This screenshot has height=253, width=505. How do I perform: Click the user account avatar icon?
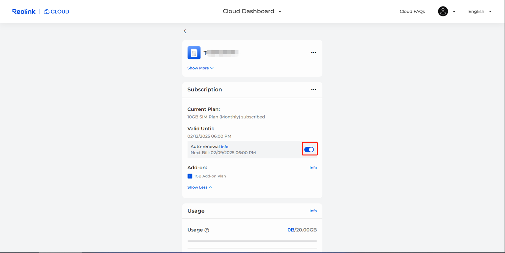(443, 11)
